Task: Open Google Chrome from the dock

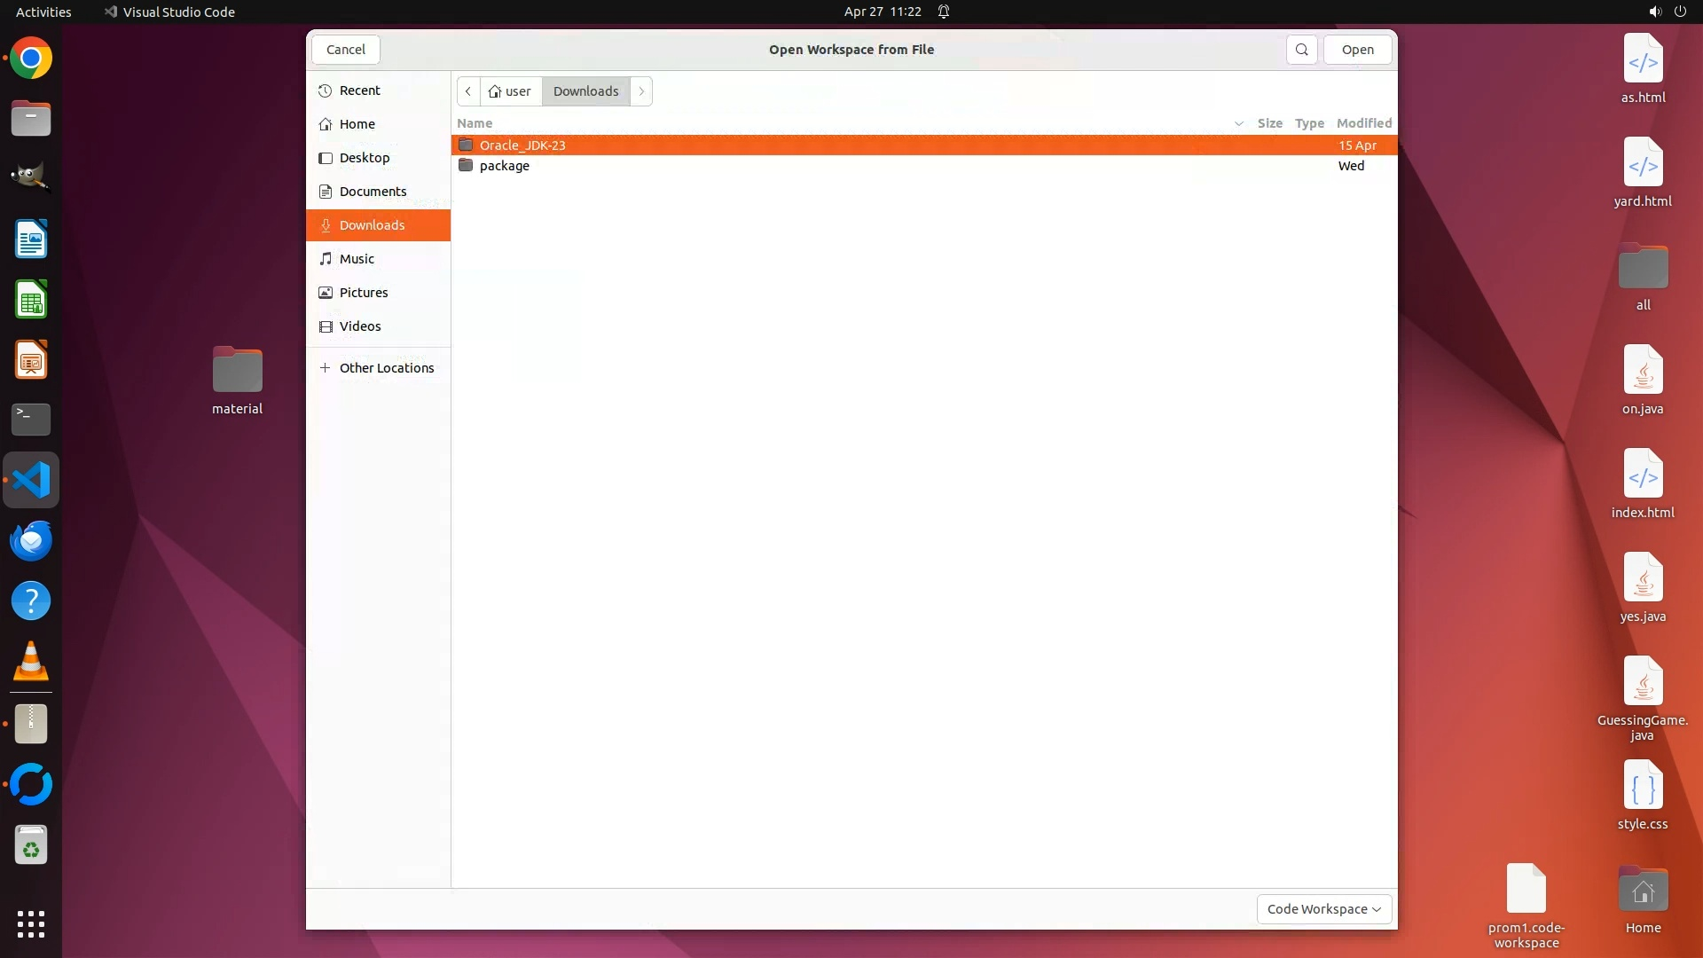Action: [x=31, y=59]
